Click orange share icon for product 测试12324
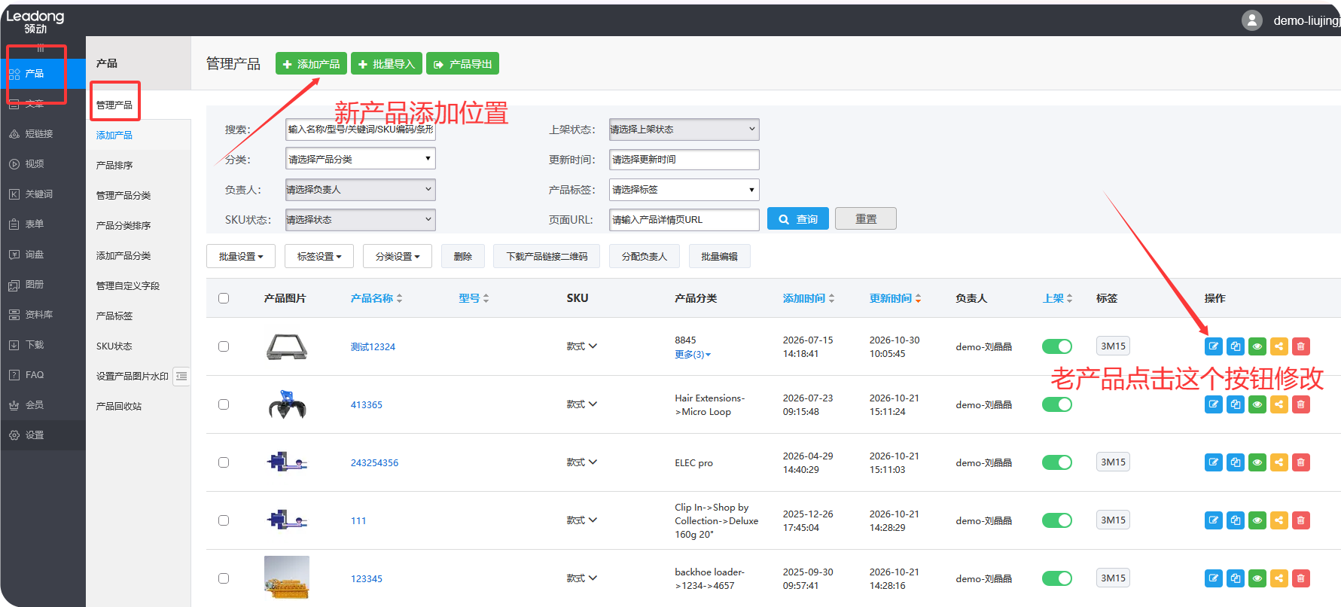This screenshot has height=607, width=1341. (1279, 346)
